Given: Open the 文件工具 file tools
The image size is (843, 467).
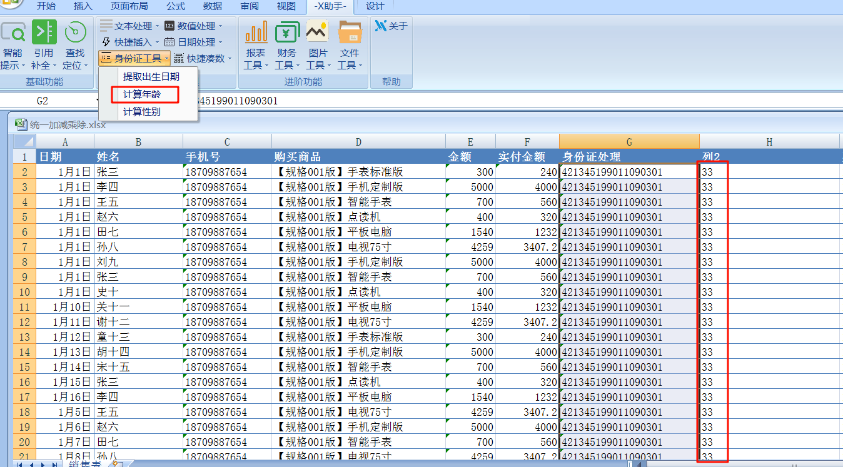Looking at the screenshot, I should coord(350,46).
